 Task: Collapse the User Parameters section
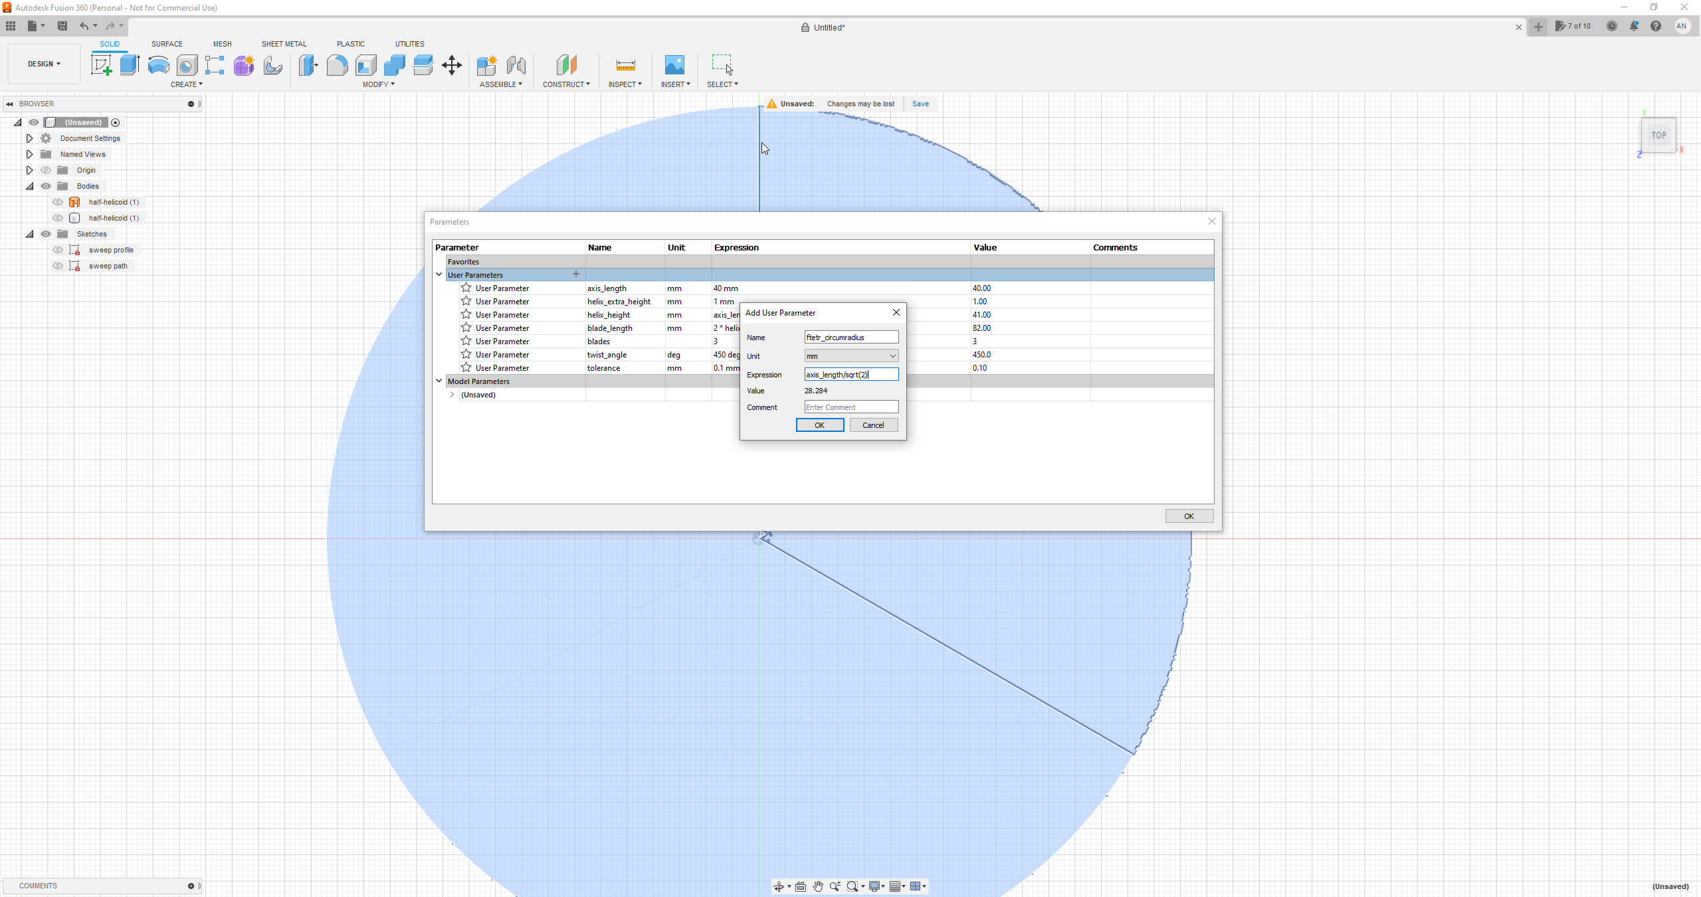(439, 274)
